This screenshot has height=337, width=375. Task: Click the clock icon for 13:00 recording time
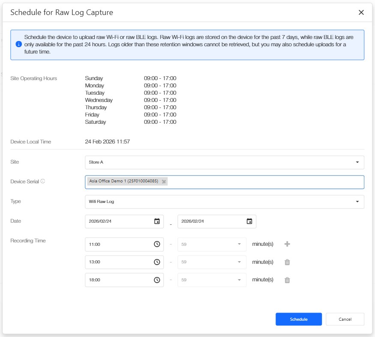(157, 262)
